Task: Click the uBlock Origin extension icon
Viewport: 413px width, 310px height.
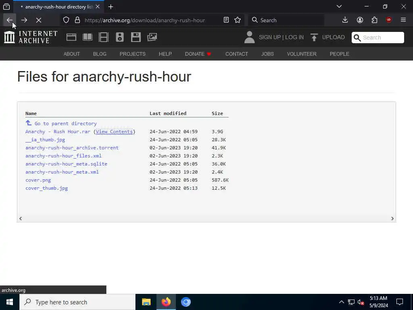Action: pos(388,20)
